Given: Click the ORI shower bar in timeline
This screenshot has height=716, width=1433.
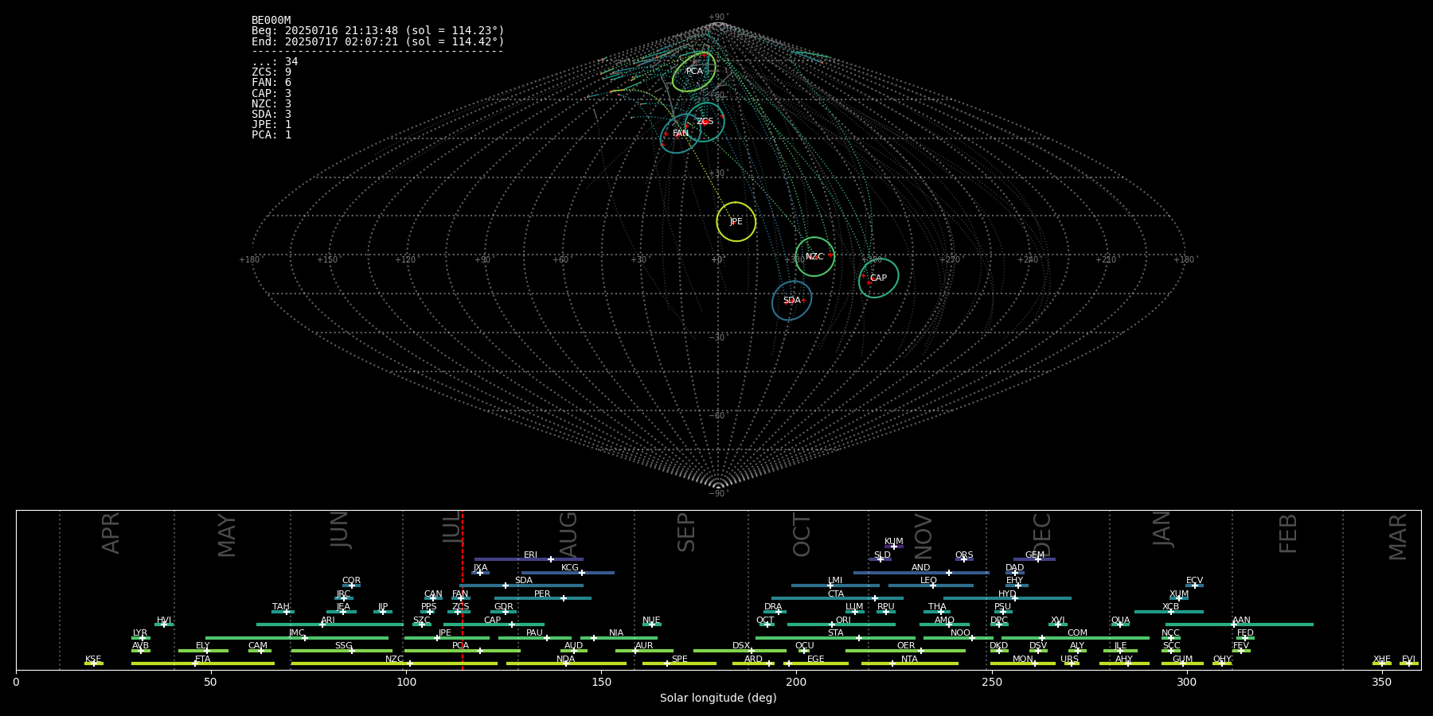Looking at the screenshot, I should tap(841, 625).
